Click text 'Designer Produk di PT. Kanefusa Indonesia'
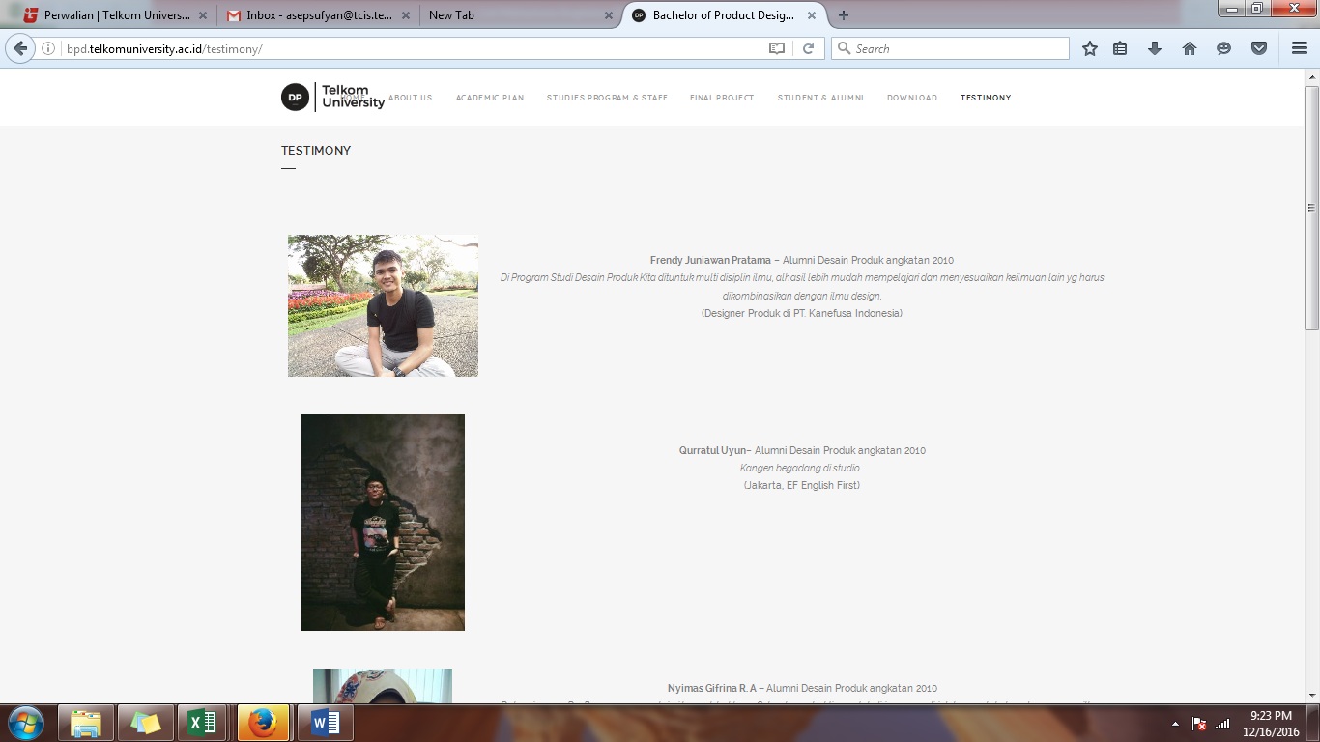 tap(802, 313)
